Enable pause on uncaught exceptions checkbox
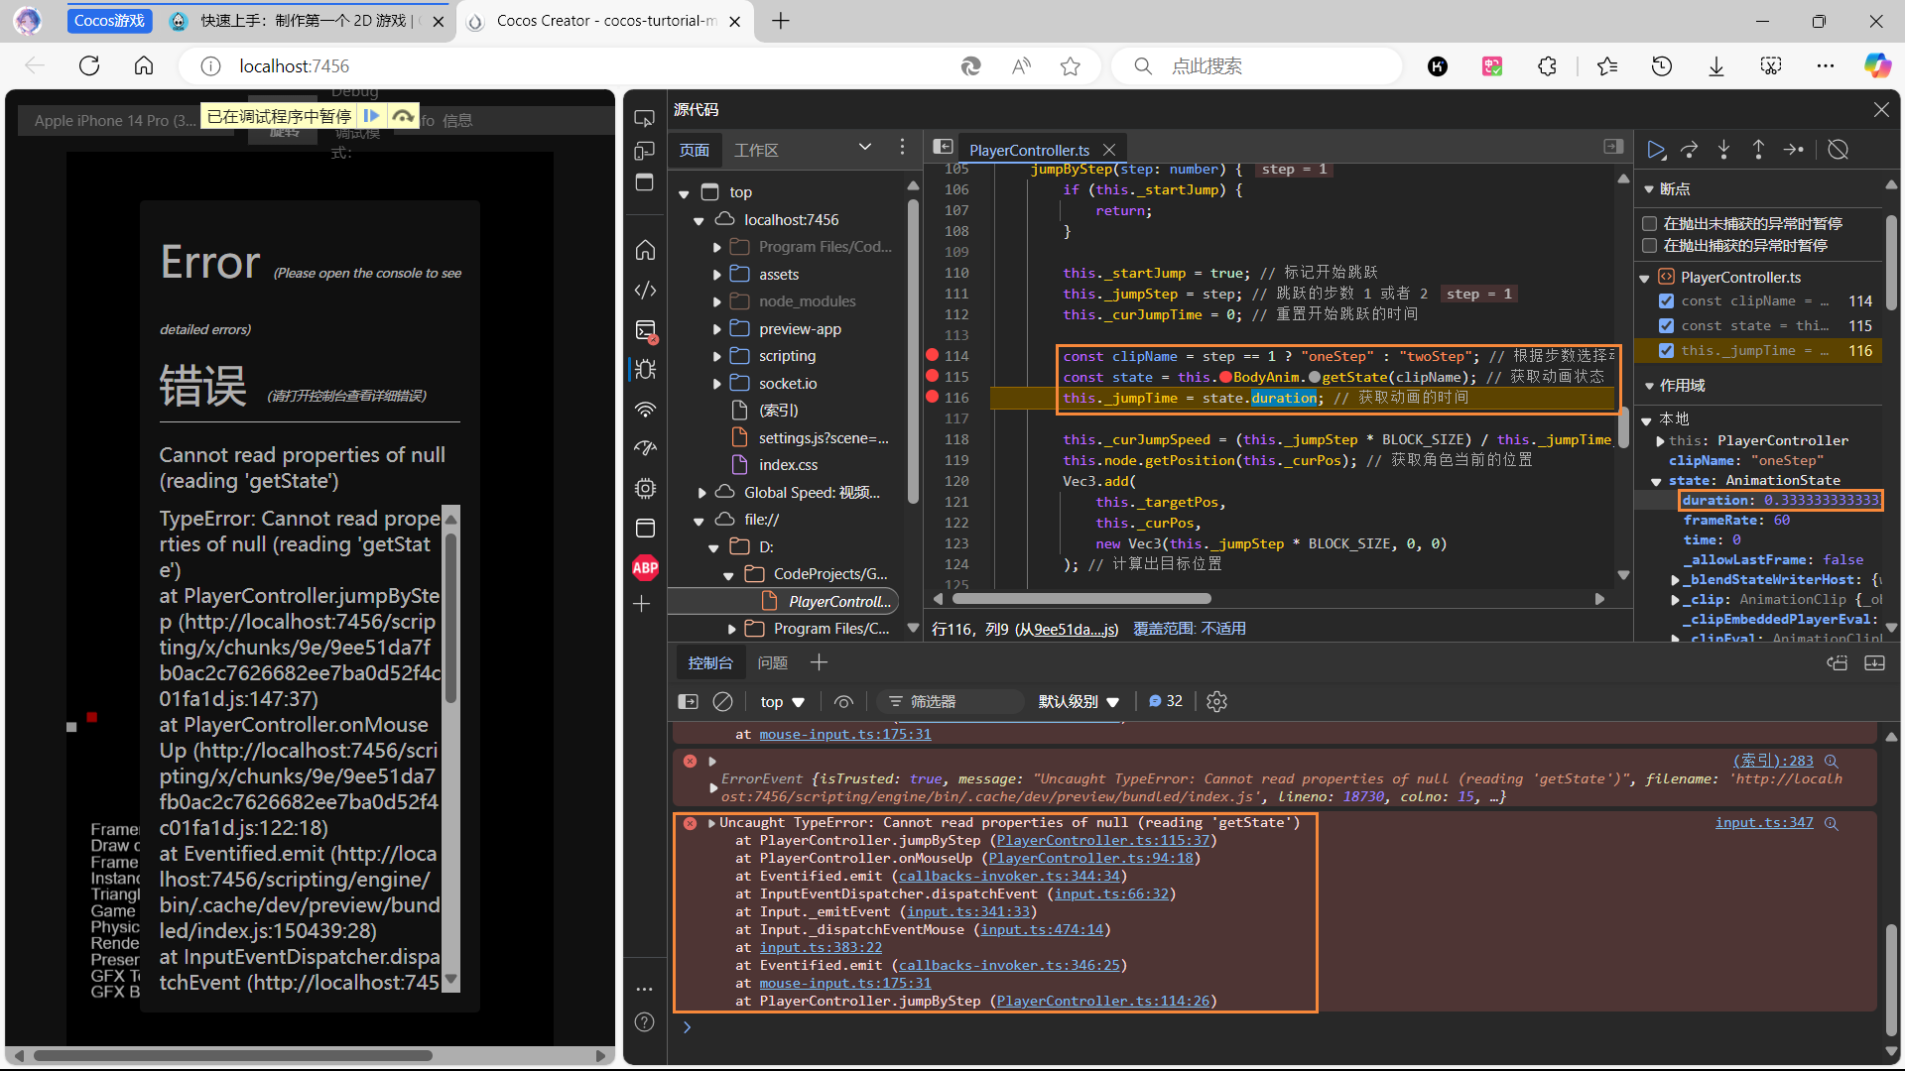The height and width of the screenshot is (1071, 1905). pyautogui.click(x=1650, y=223)
